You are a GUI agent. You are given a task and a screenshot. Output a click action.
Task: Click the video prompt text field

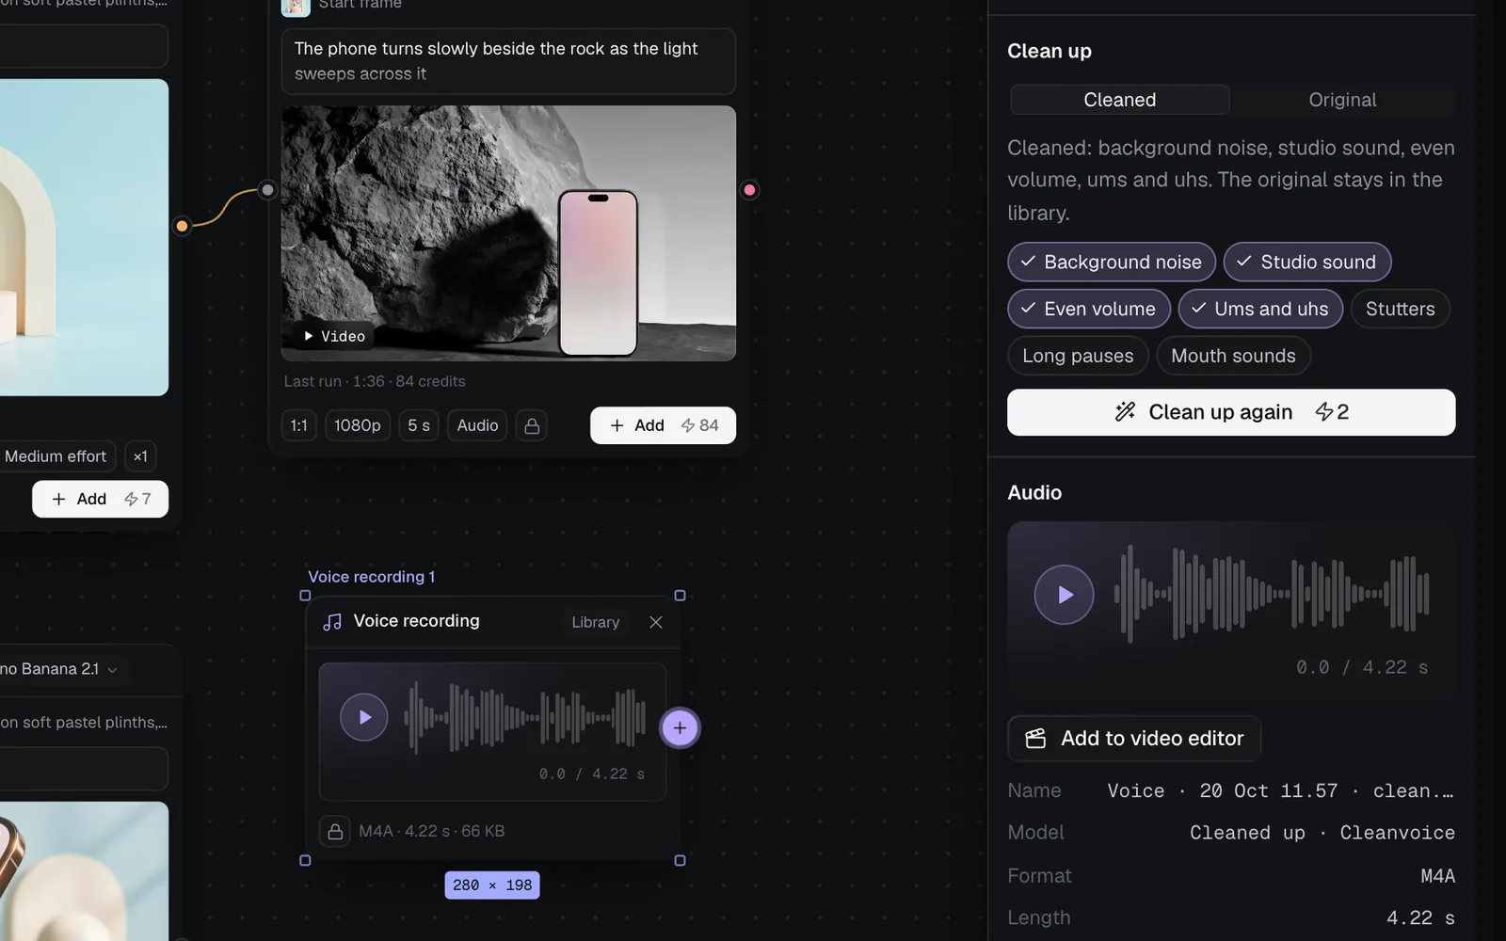pyautogui.click(x=508, y=61)
